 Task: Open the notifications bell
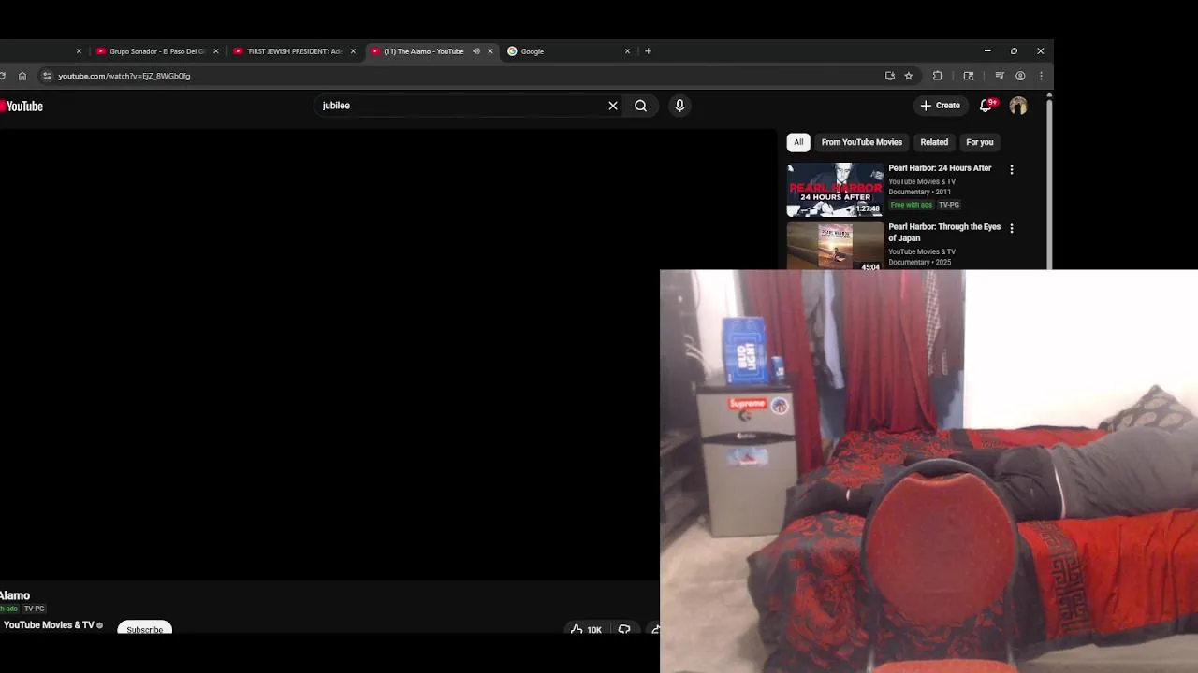(986, 106)
